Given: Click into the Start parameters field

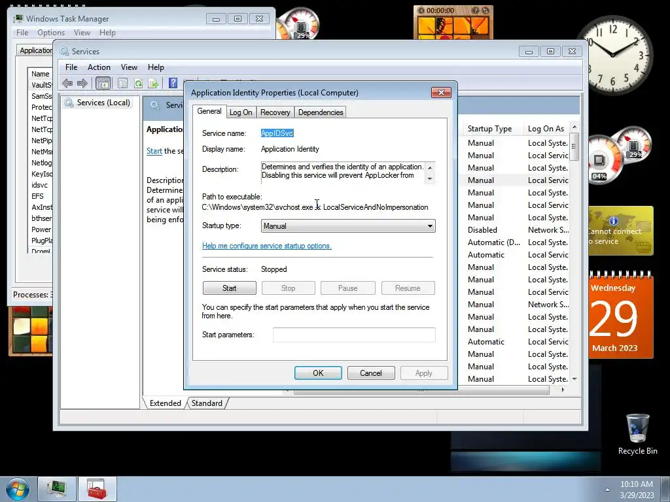Looking at the screenshot, I should [354, 335].
